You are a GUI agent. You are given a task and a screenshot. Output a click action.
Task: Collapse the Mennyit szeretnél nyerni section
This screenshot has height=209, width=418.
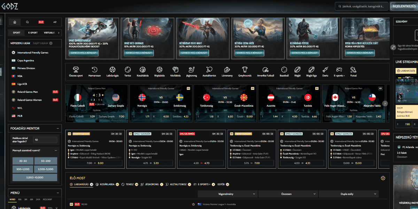pos(56,150)
